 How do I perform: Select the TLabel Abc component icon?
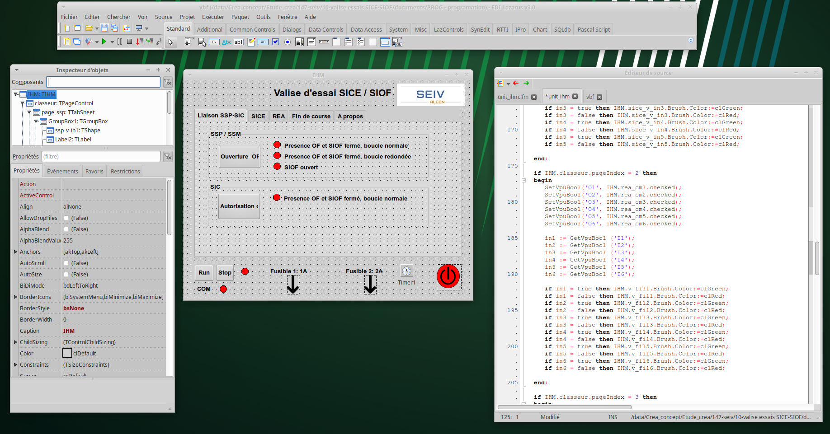pyautogui.click(x=226, y=42)
